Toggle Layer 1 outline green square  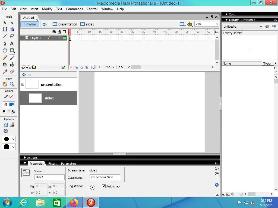65,38
